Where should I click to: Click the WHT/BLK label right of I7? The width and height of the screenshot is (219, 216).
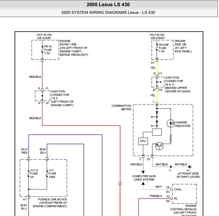[181, 164]
